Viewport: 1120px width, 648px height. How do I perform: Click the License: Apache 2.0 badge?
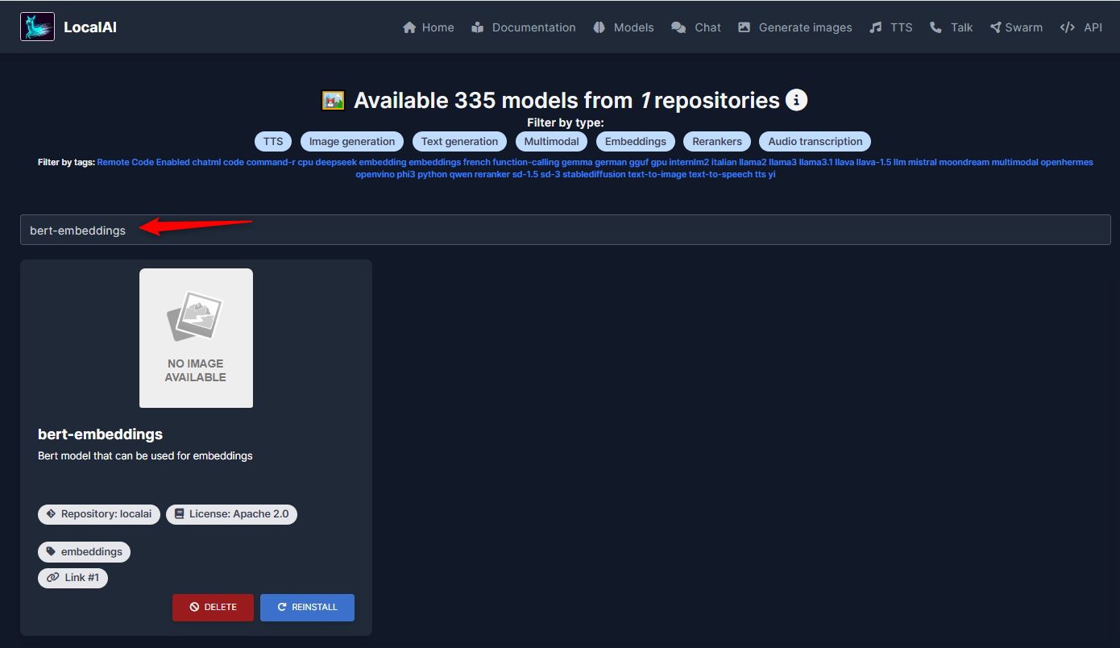tap(231, 514)
